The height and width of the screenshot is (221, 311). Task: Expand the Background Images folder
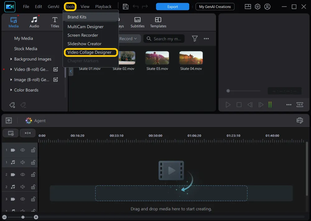[x=11, y=59]
